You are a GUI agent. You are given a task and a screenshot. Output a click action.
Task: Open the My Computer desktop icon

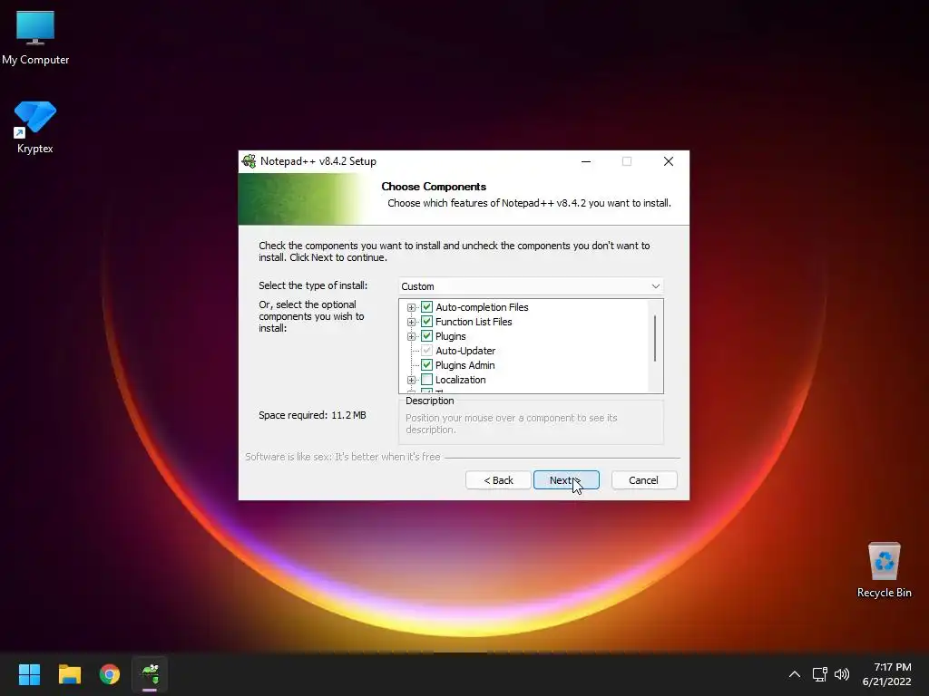coord(35,37)
